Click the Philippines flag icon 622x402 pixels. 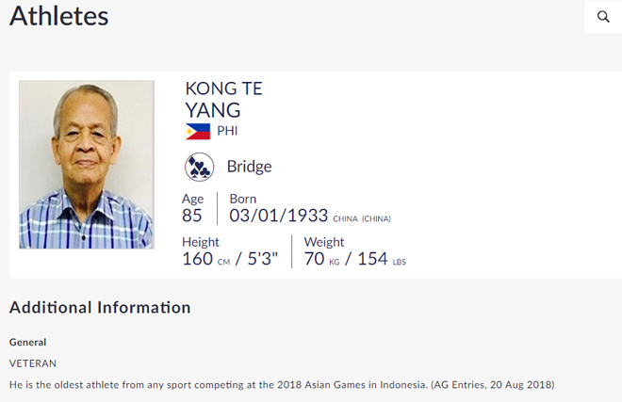(198, 131)
